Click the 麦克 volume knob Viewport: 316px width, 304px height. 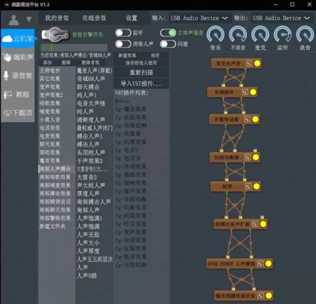(260, 34)
